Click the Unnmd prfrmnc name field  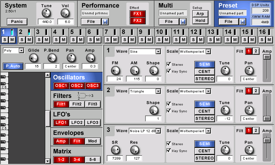(95, 13)
